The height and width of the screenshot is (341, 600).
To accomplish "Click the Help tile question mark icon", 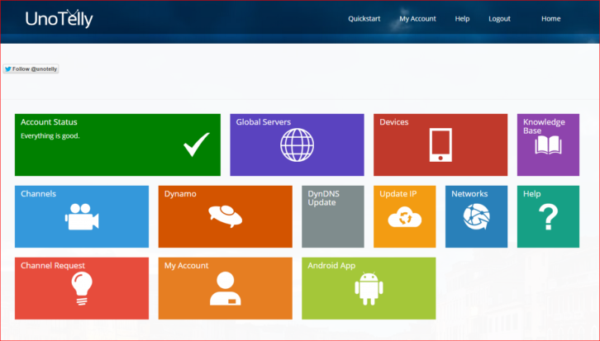I will tap(548, 216).
